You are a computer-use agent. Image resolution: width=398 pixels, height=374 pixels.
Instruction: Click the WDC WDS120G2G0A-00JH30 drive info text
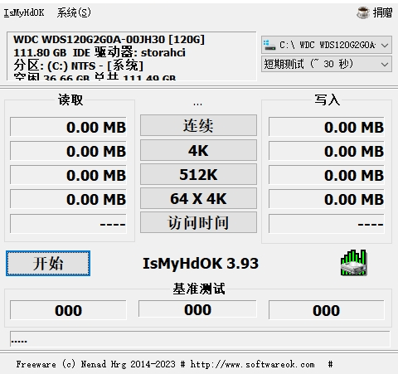point(109,39)
